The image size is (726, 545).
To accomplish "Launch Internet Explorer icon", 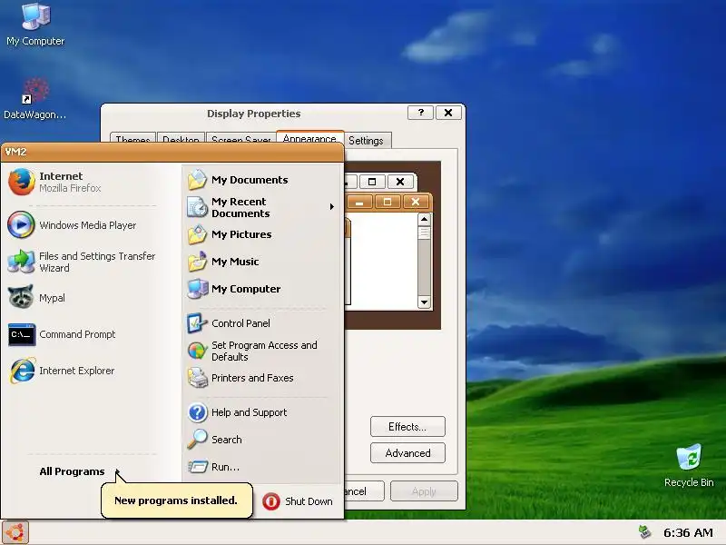I will point(22,371).
